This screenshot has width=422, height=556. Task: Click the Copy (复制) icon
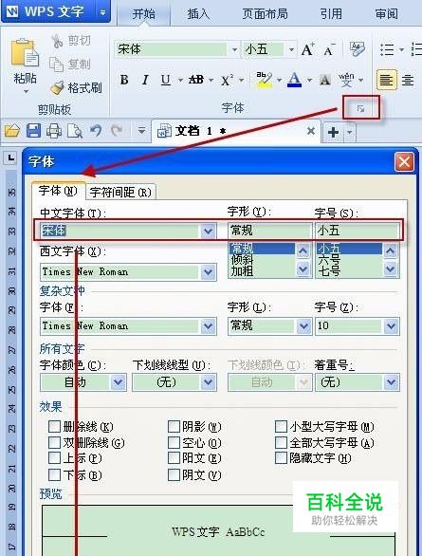pos(56,65)
